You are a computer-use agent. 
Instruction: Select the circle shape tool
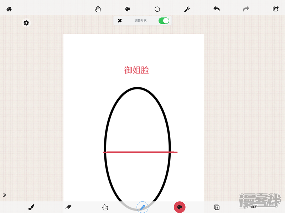click(157, 9)
